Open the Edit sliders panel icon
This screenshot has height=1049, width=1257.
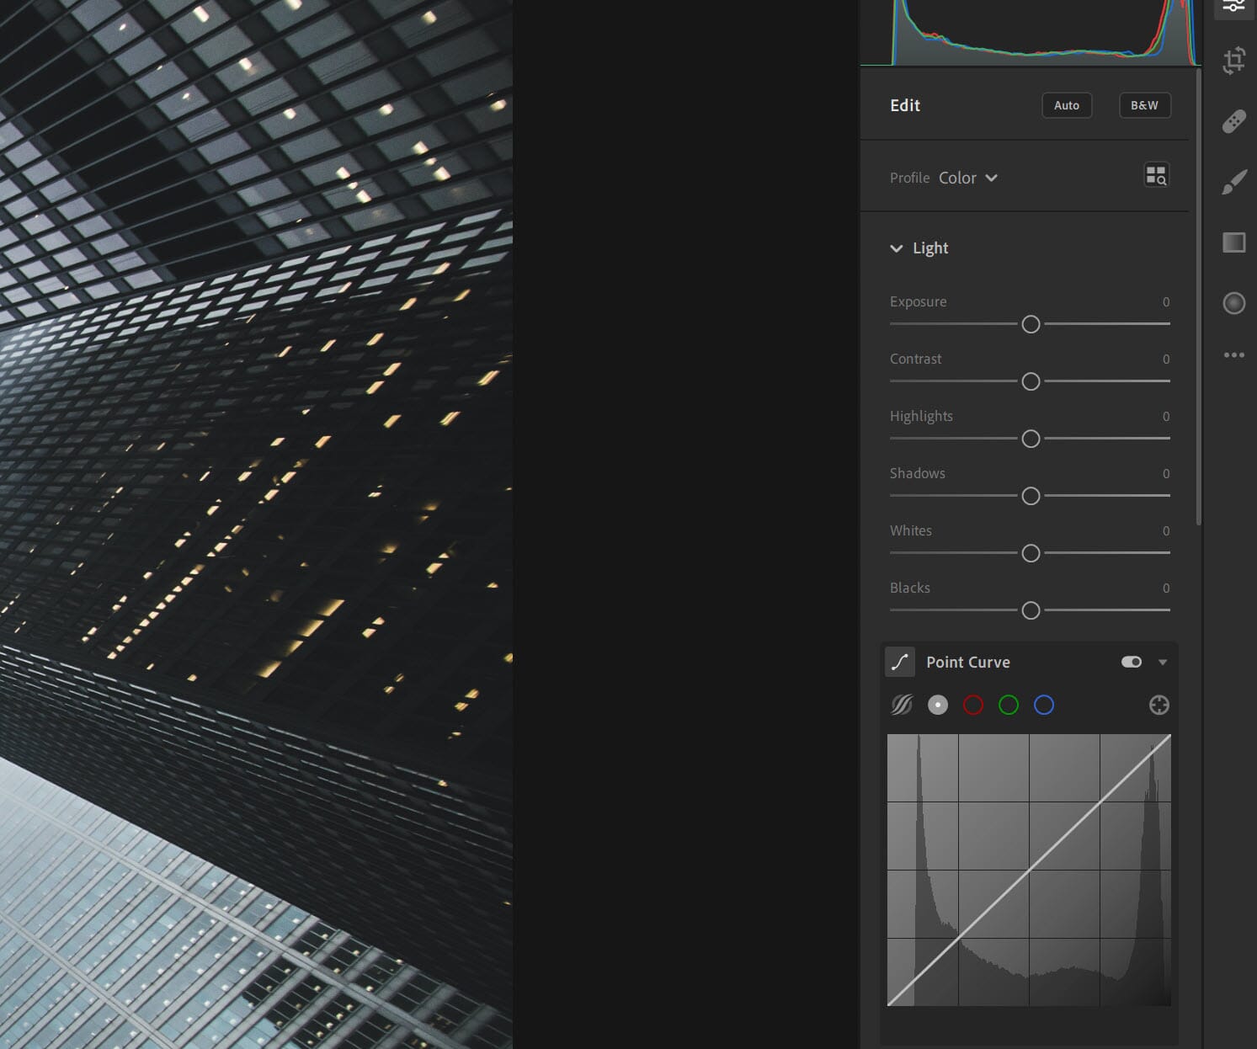click(1233, 7)
